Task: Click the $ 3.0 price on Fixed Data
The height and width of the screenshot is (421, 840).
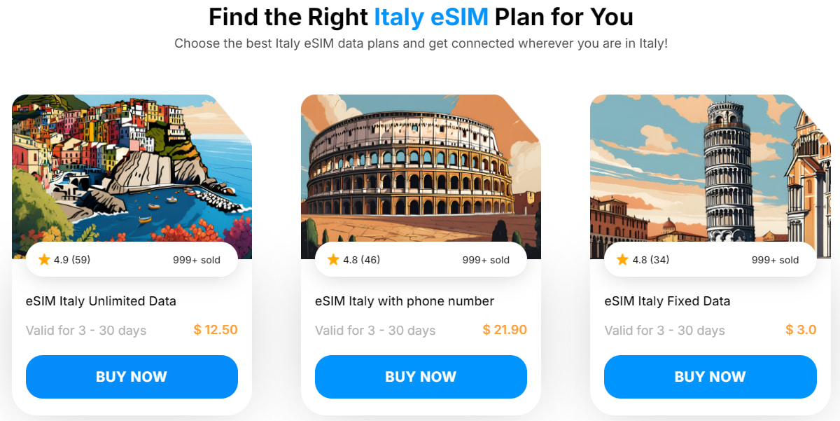Action: [x=800, y=329]
